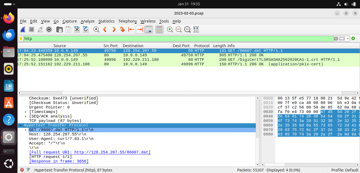
Task: Jump to the first packet
Action: 131,29
